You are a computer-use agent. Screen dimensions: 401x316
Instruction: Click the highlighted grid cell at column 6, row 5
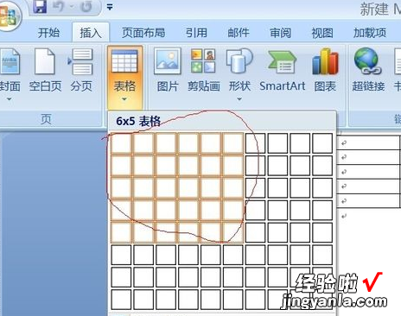coord(232,232)
